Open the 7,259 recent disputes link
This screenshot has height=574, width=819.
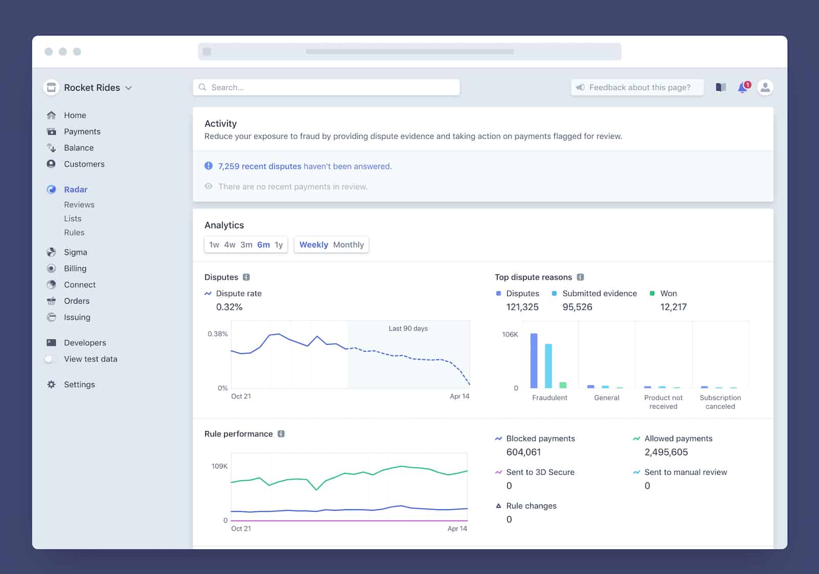(260, 166)
